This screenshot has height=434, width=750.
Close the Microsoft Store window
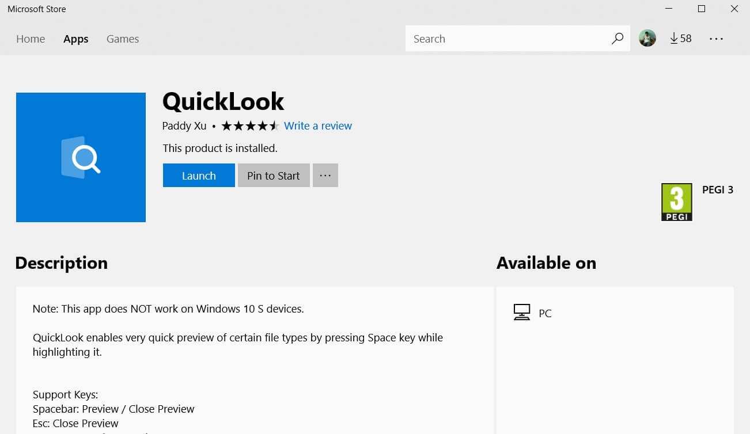(x=734, y=9)
